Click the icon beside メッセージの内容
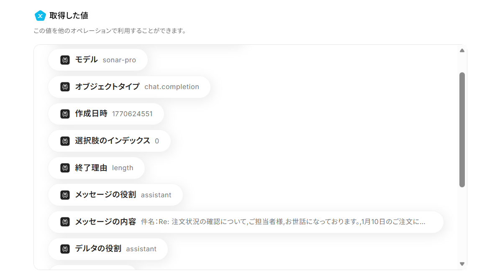This screenshot has height=273, width=500. [65, 222]
